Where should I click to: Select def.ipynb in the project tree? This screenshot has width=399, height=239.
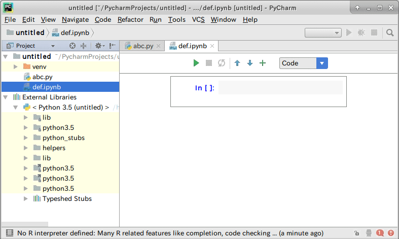[60, 87]
